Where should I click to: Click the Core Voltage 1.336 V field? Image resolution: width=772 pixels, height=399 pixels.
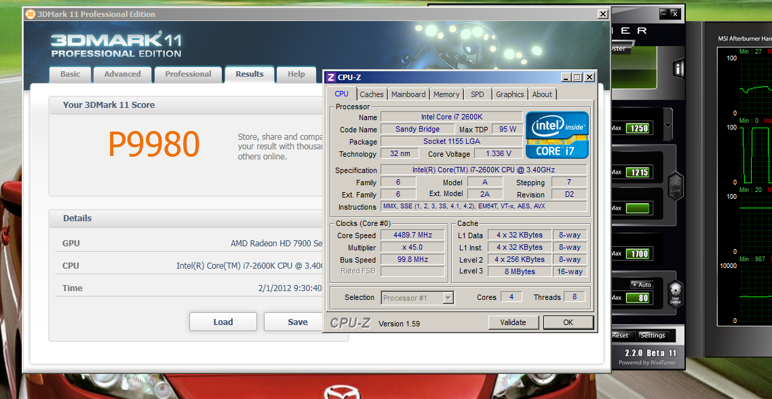coord(498,153)
